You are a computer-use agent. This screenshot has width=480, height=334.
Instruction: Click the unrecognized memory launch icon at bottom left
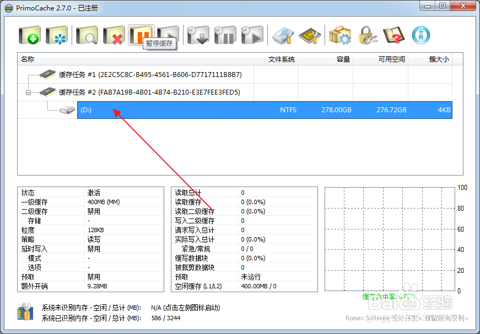point(25,312)
